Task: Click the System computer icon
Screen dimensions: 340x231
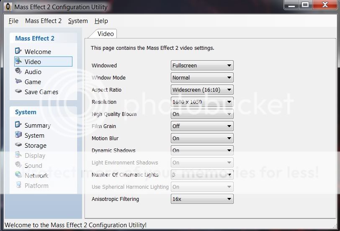Action: click(x=18, y=135)
